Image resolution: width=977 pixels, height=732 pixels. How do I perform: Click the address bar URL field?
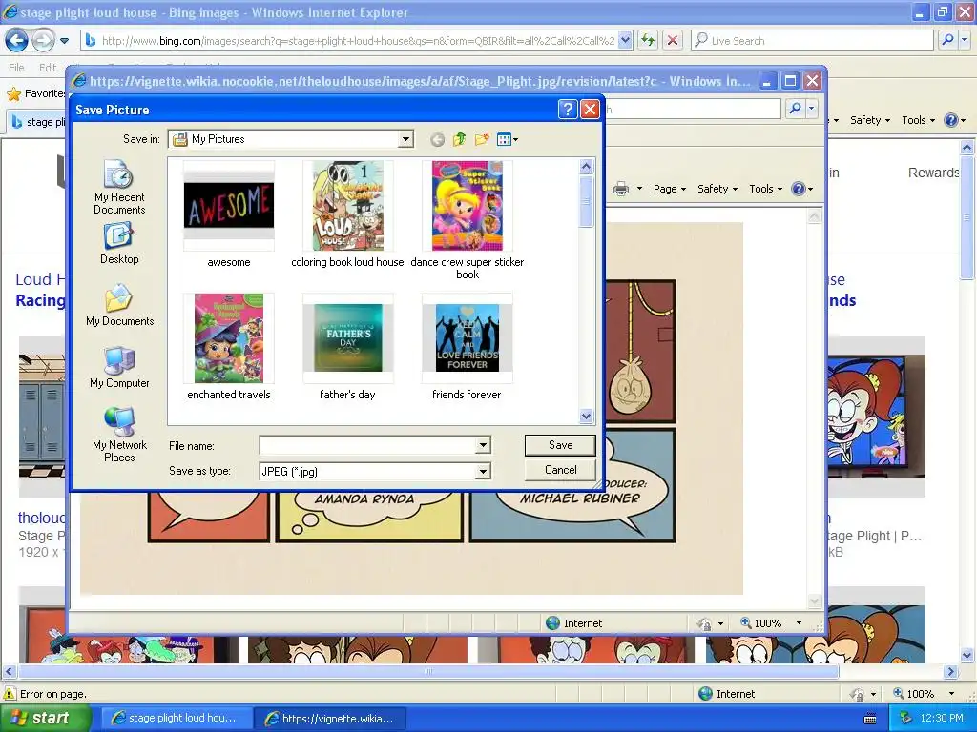point(359,40)
